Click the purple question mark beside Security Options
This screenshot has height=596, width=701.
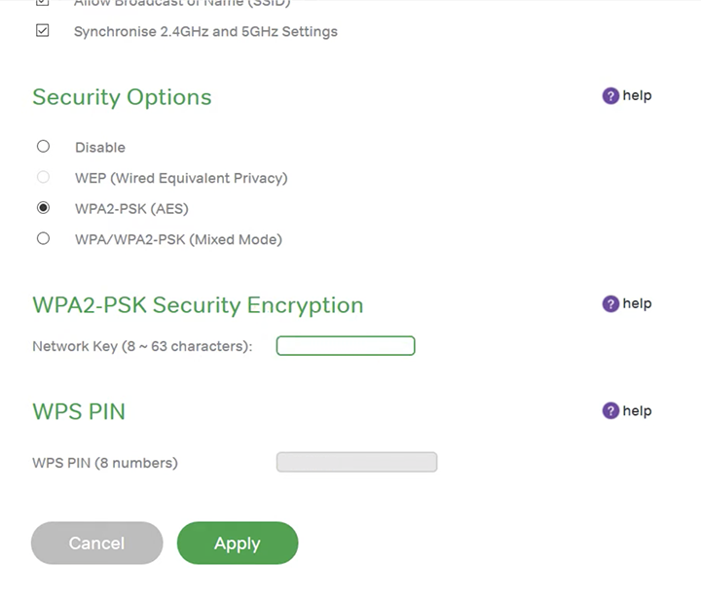[x=610, y=96]
